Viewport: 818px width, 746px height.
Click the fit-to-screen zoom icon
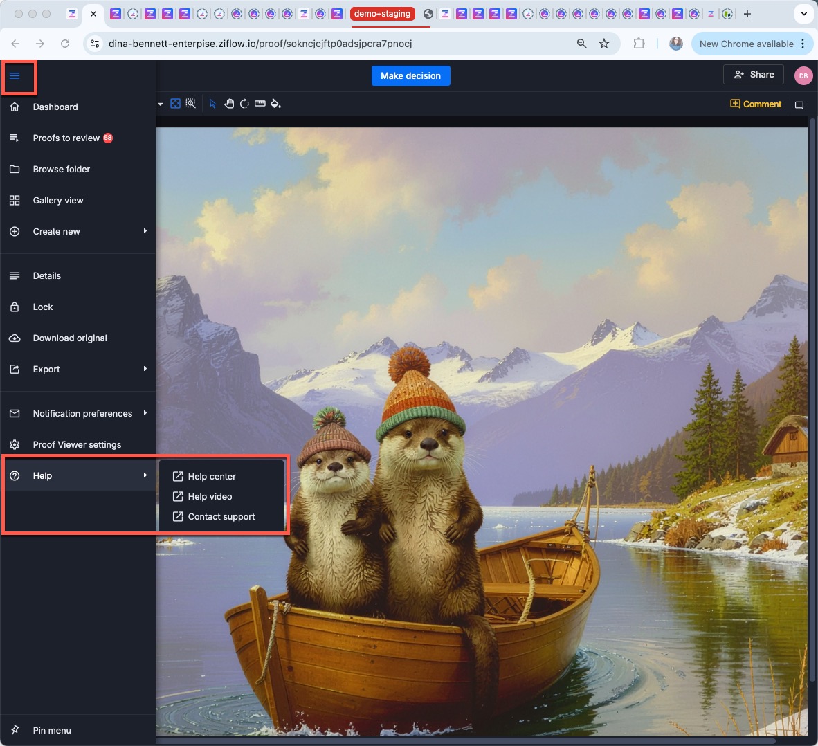(x=174, y=103)
